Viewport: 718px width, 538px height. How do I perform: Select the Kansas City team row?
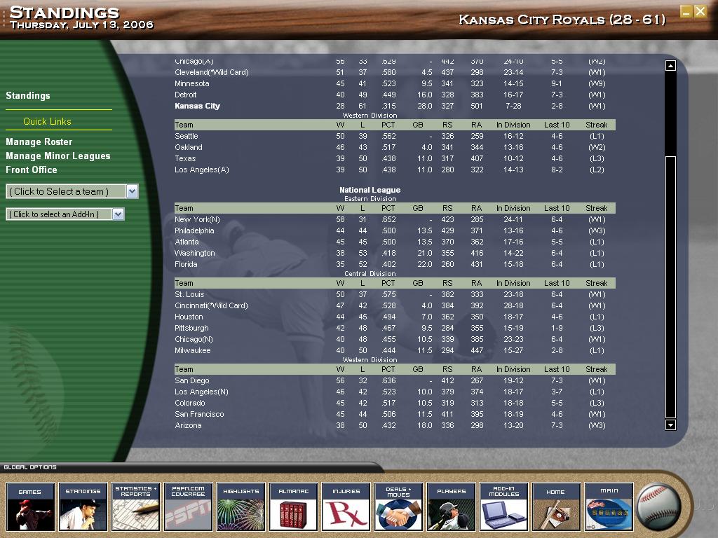click(395, 106)
